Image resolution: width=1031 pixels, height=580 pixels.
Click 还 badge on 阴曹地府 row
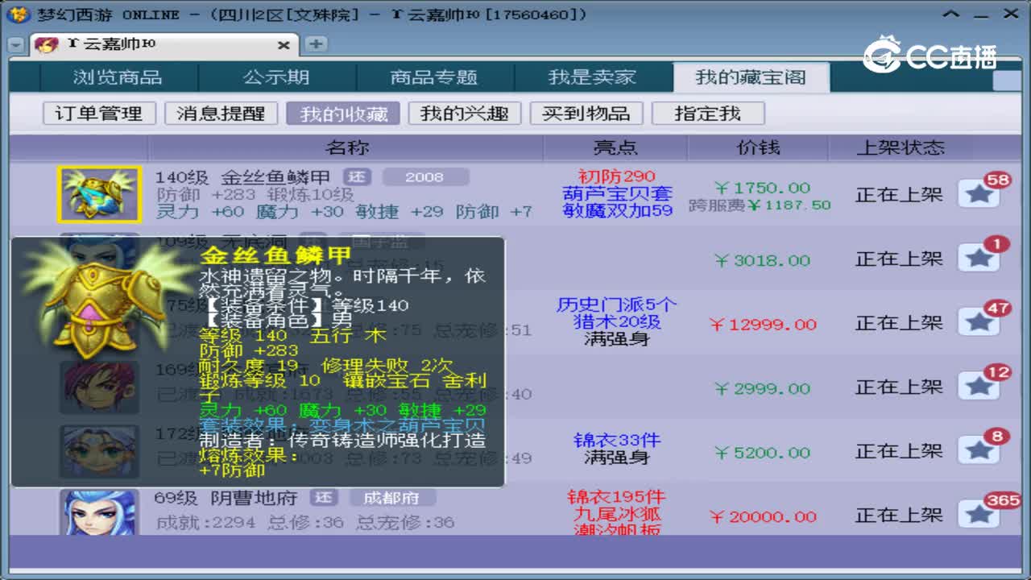(324, 497)
